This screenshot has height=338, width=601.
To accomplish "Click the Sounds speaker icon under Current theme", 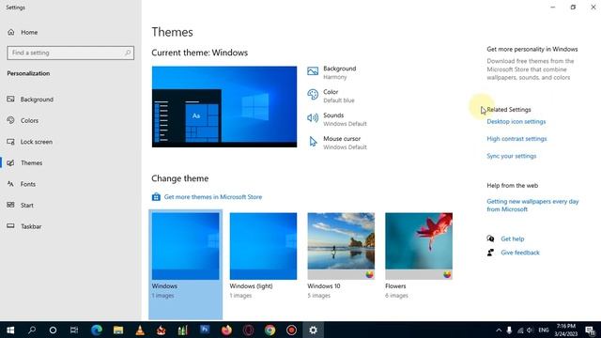I will pos(313,118).
